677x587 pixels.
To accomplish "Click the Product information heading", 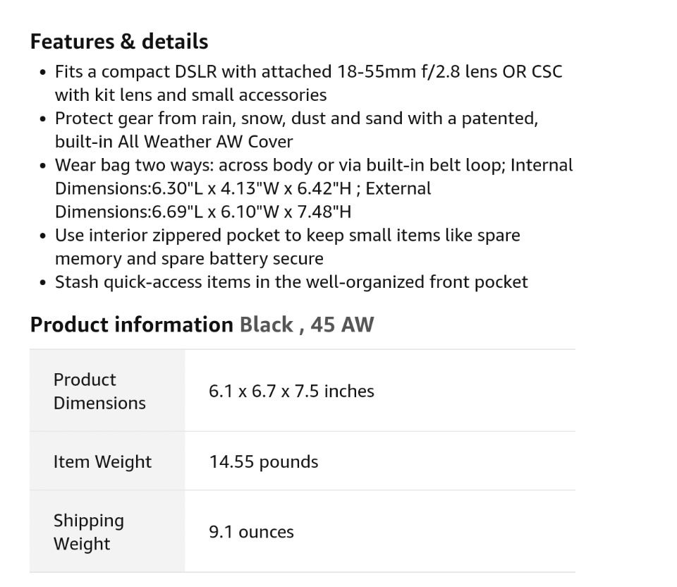I will [x=131, y=325].
